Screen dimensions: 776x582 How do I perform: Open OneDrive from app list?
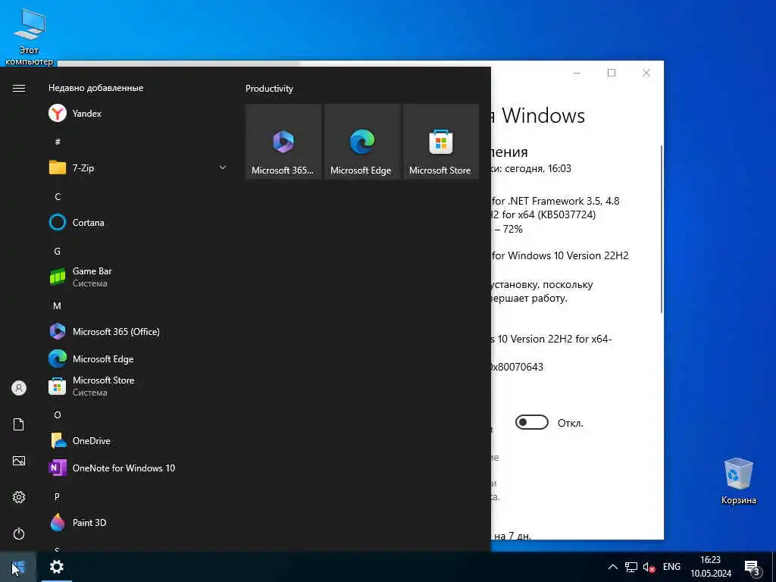(x=138, y=440)
